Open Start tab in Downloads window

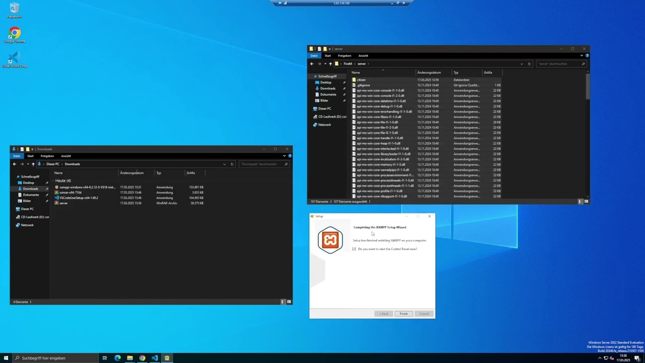coord(30,156)
